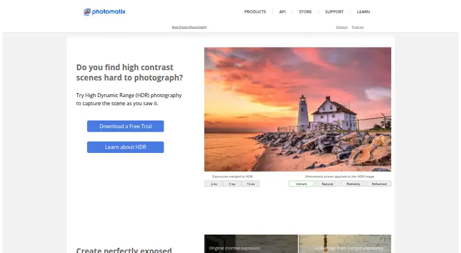The height and width of the screenshot is (253, 461).
Task: Select the Enhanced preset
Action: pos(379,184)
